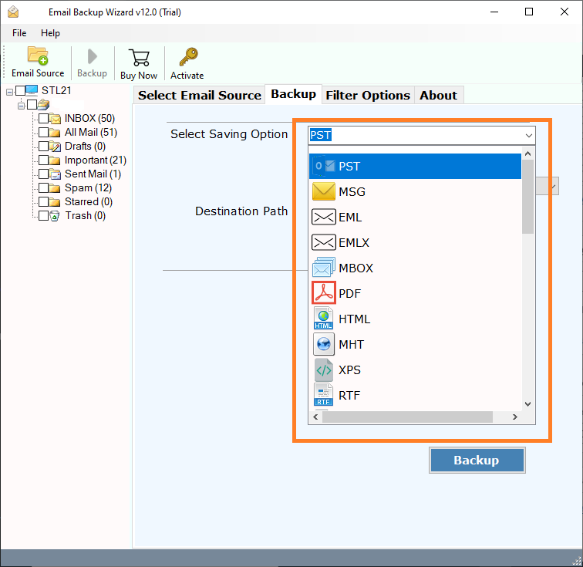Select RTF from the saving list
The height and width of the screenshot is (567, 583).
pos(349,395)
